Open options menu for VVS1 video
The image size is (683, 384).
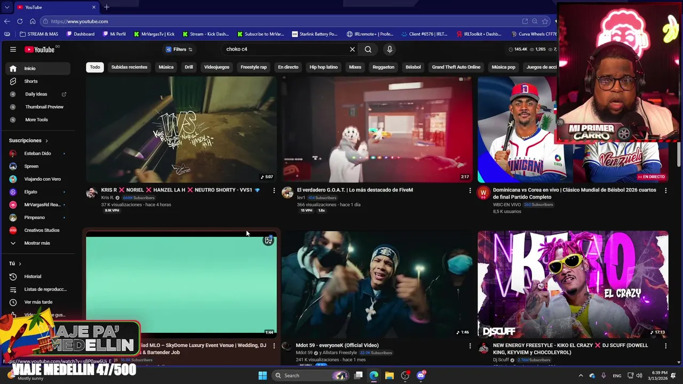coord(274,190)
